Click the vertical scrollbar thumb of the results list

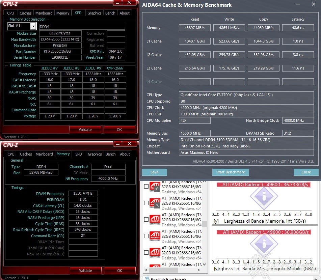pyautogui.click(x=204, y=224)
